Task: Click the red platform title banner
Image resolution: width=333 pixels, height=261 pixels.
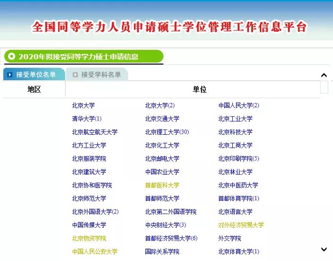Action: [x=169, y=27]
